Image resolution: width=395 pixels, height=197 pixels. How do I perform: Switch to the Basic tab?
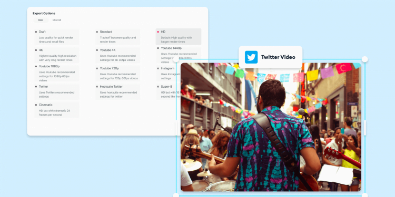pos(41,20)
